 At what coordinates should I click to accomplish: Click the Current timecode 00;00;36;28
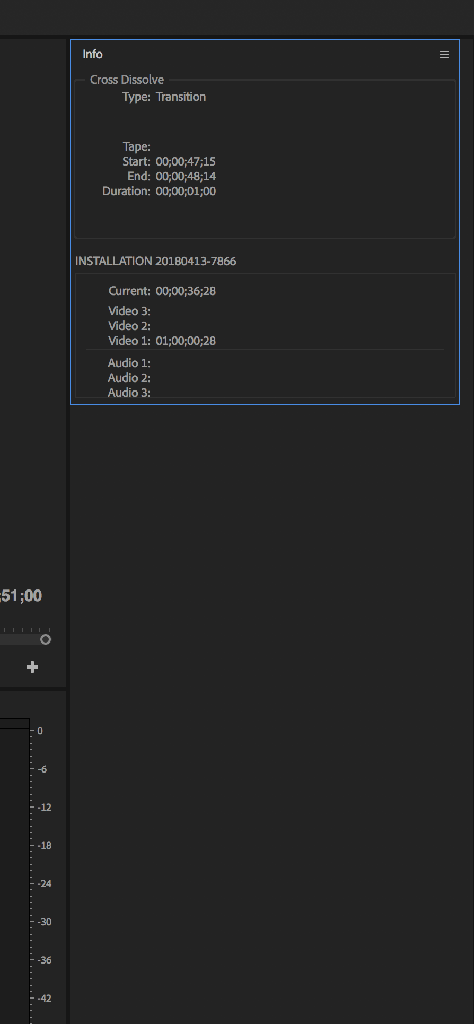click(186, 291)
